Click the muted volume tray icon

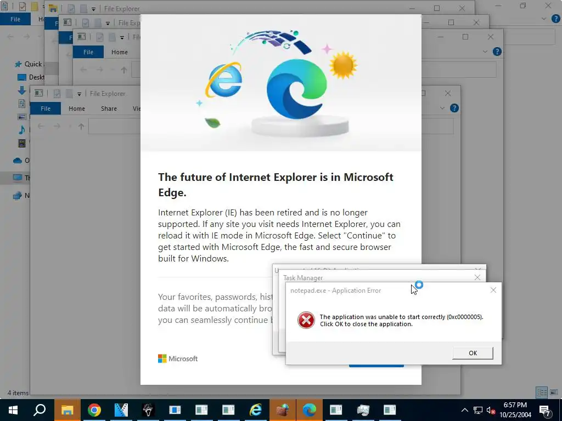(x=491, y=410)
